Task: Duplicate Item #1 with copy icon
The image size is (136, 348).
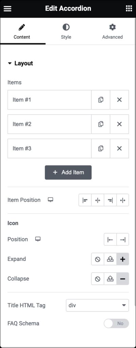Action: (101, 100)
